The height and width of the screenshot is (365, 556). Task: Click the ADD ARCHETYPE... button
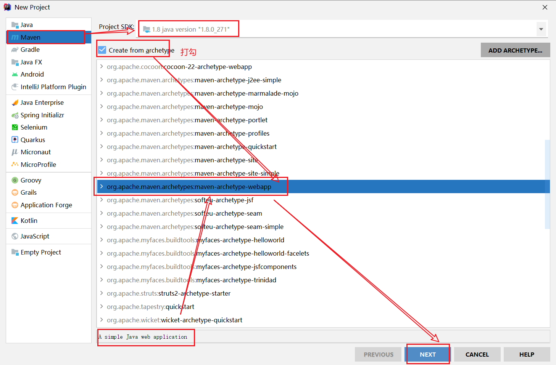[x=515, y=50]
